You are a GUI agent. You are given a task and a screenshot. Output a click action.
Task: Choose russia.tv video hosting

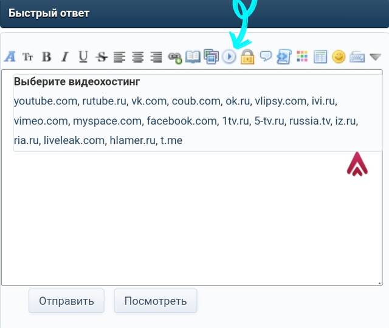[309, 121]
